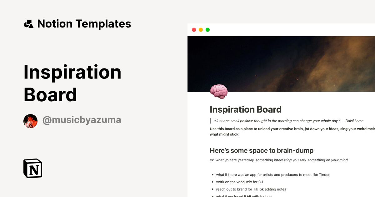Click the 'Here's some space to brain-dump' heading
This screenshot has width=375, height=197.
point(262,150)
